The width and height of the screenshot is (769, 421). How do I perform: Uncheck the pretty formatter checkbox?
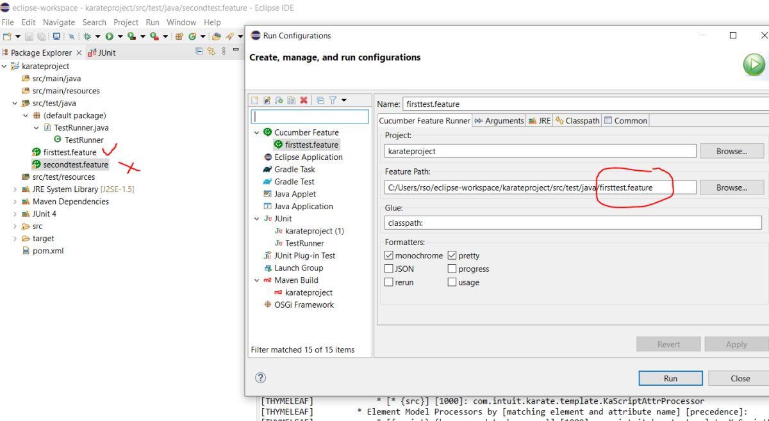(452, 255)
